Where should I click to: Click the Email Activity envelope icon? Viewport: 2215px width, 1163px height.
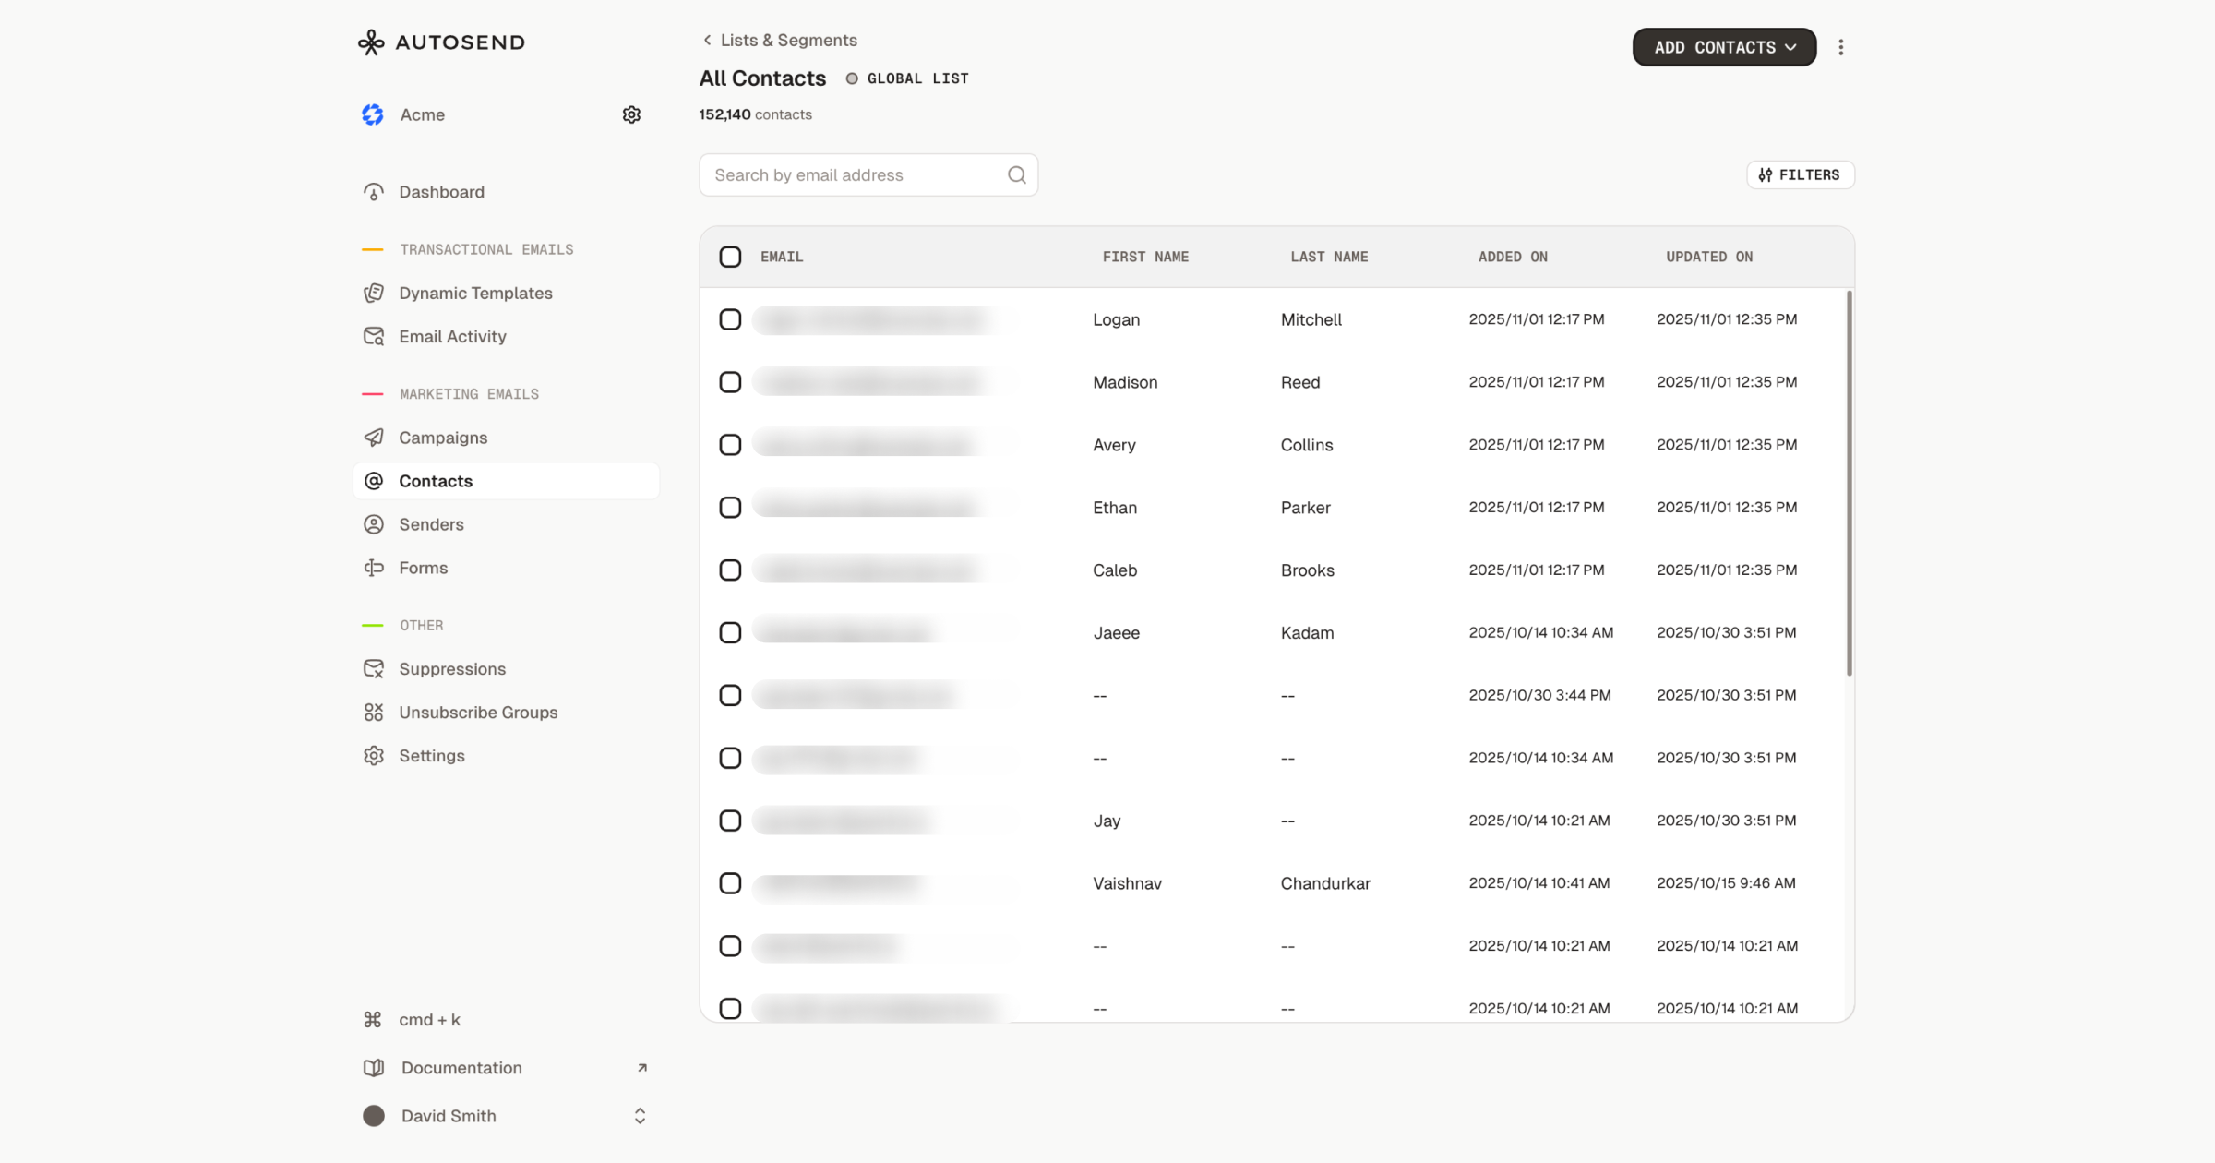[374, 336]
